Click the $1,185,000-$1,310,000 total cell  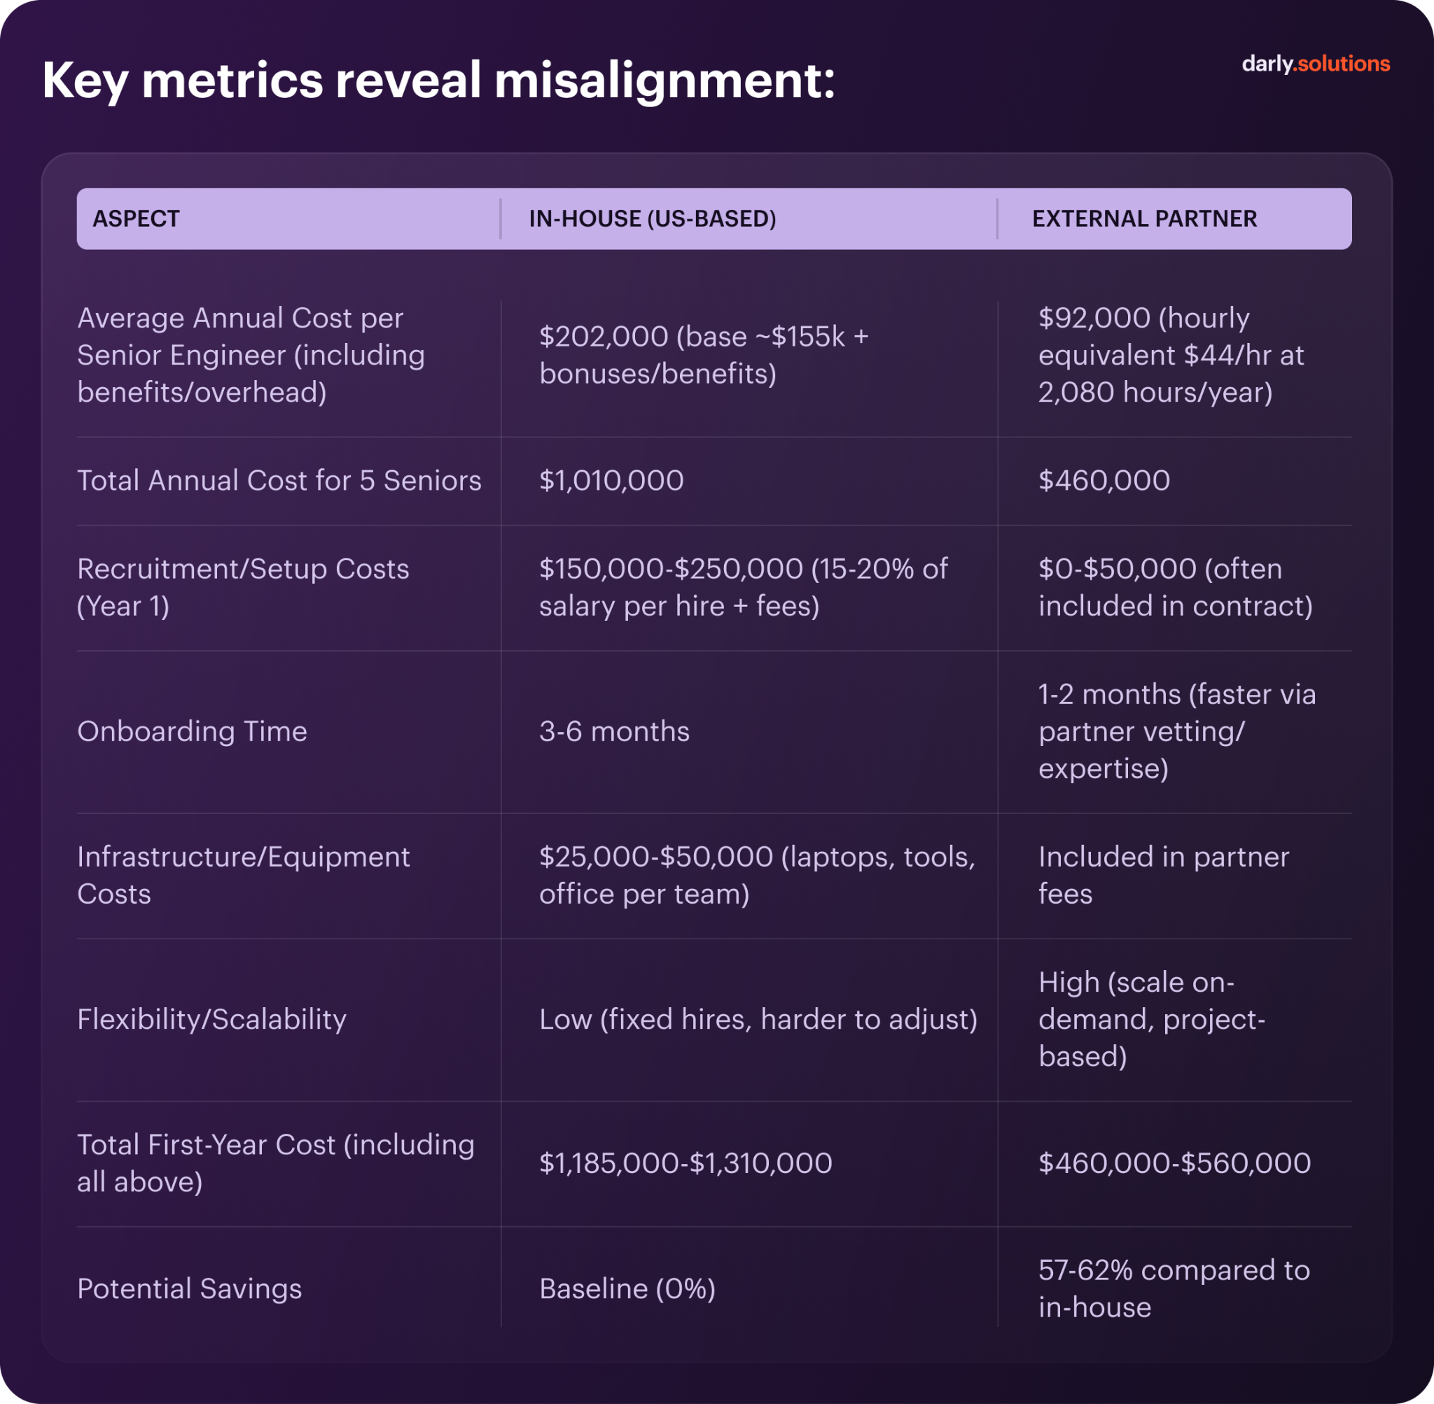(685, 1164)
